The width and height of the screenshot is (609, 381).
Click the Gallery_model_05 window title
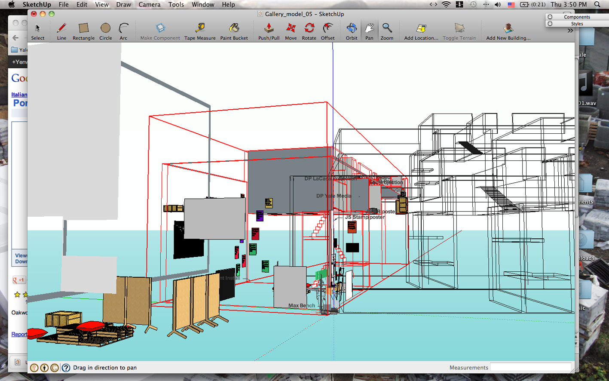(304, 14)
